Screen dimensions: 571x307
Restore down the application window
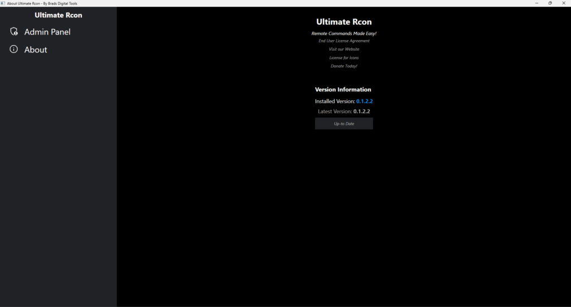550,3
